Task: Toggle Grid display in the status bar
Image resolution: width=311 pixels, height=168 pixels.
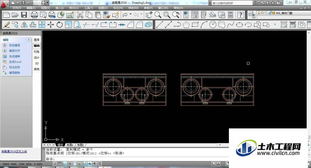Action: 59,164
